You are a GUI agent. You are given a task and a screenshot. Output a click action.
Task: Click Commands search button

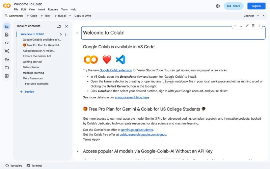[x=14, y=16]
